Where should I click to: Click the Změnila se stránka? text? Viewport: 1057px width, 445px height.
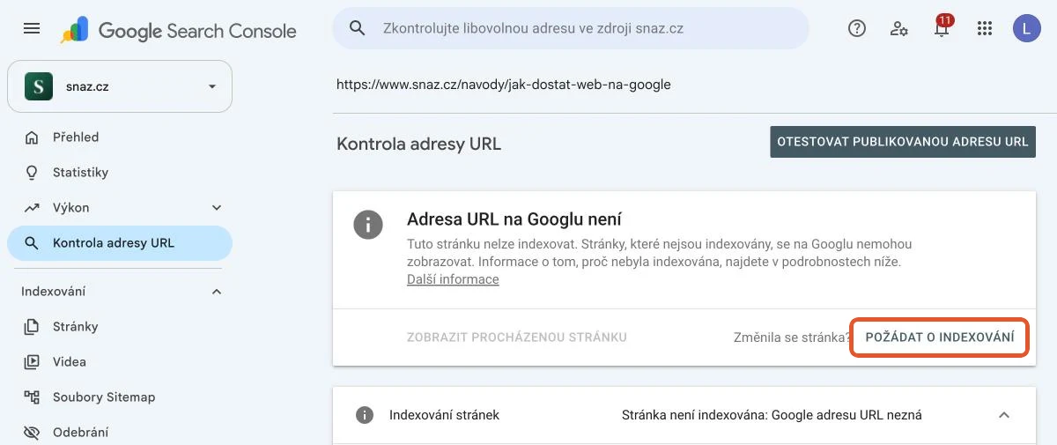[x=791, y=337]
